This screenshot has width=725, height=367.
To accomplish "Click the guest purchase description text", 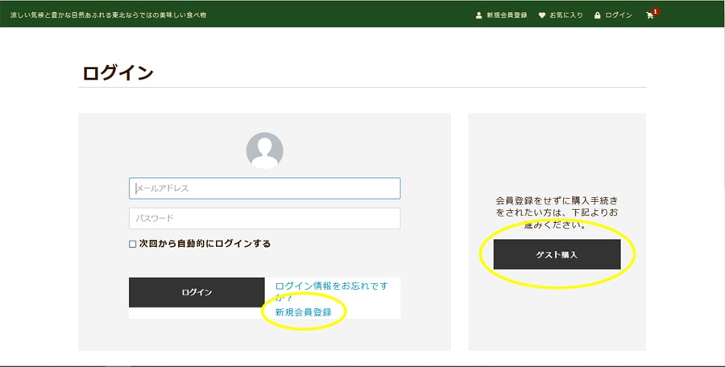I will 557,212.
